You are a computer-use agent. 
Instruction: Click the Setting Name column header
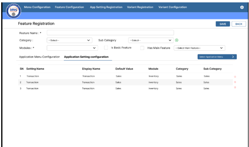click(35, 69)
